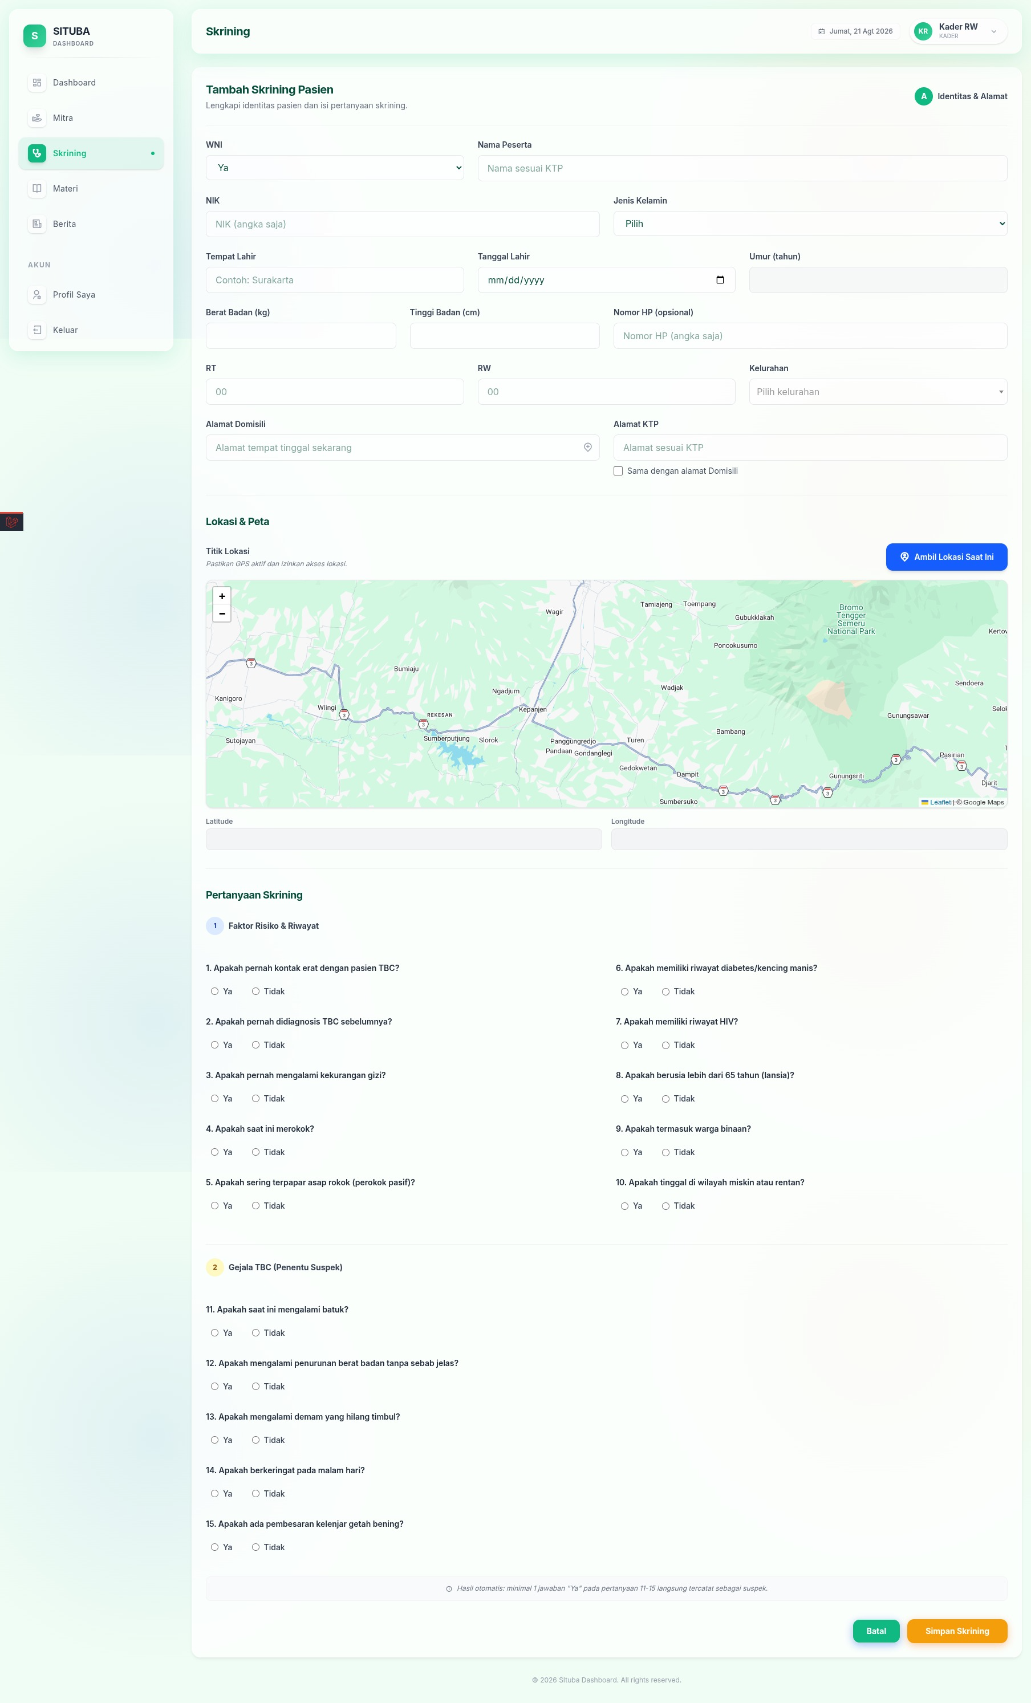Open Profil Saya in the sidebar
The image size is (1031, 1703).
tap(91, 294)
